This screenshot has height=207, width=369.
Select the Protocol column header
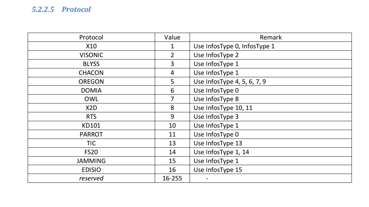(91, 37)
